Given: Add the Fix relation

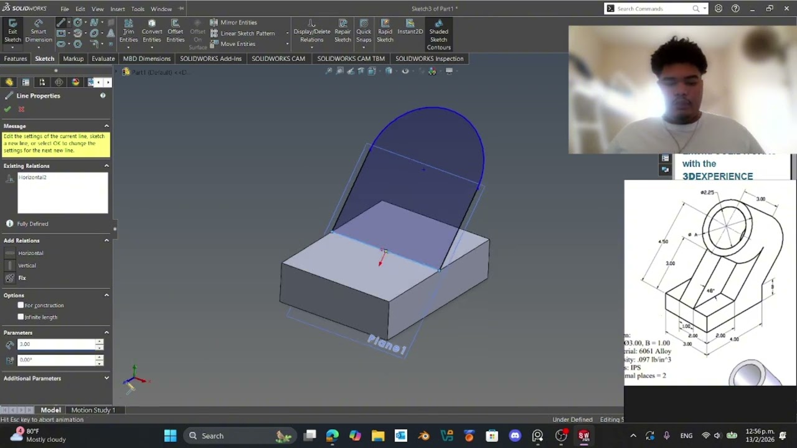Looking at the screenshot, I should (x=16, y=278).
